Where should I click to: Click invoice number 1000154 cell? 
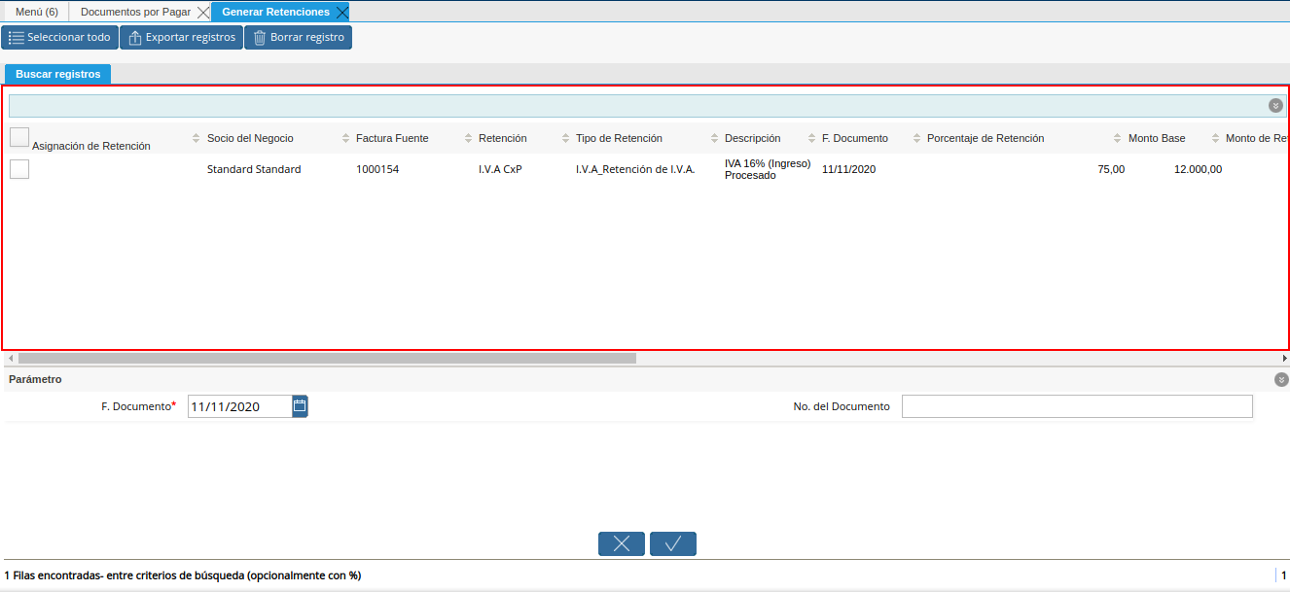click(x=377, y=169)
